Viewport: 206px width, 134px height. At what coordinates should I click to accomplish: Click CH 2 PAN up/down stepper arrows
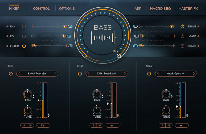(103, 96)
